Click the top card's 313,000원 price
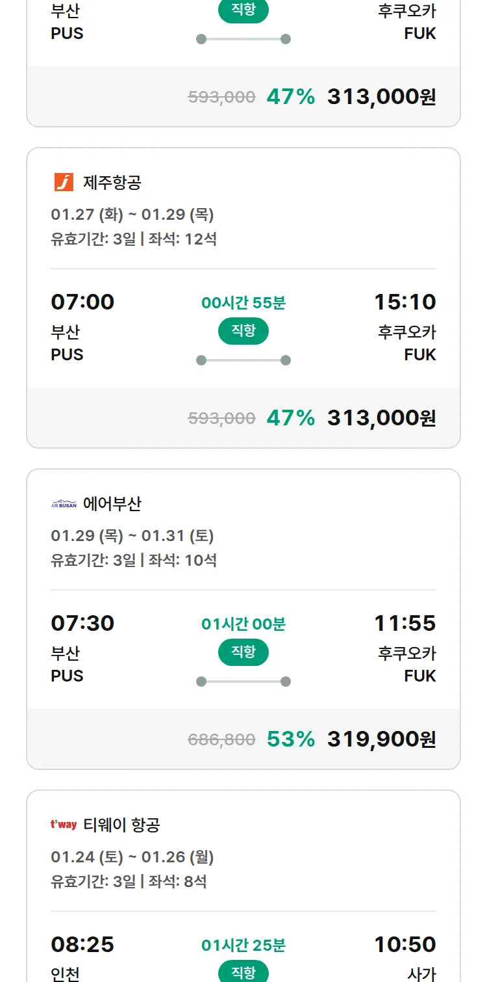The image size is (487, 982). pyautogui.click(x=381, y=96)
